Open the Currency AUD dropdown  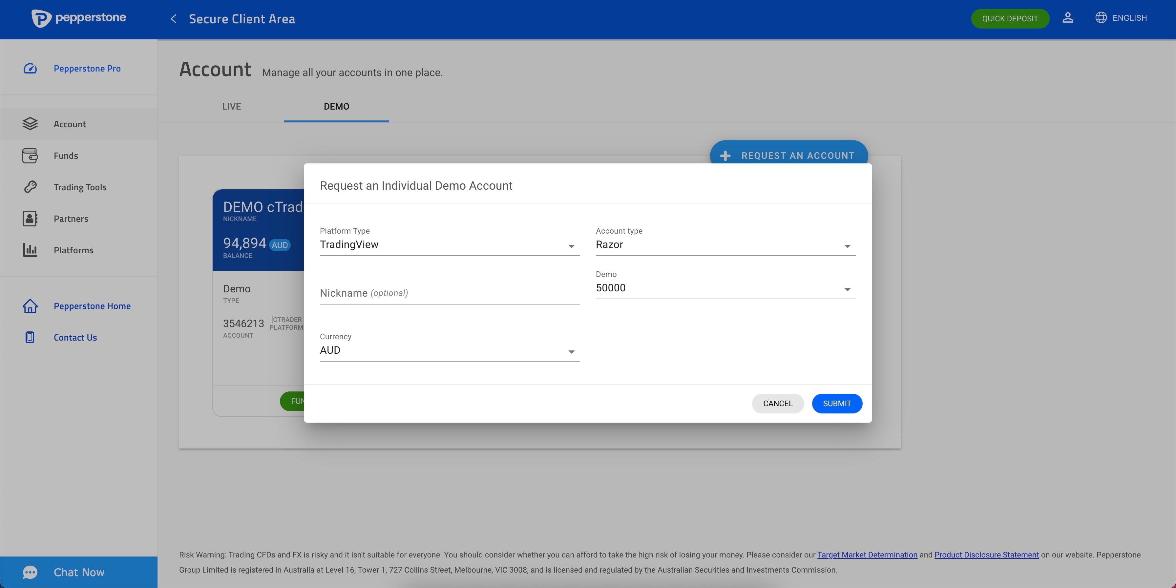[x=450, y=350]
